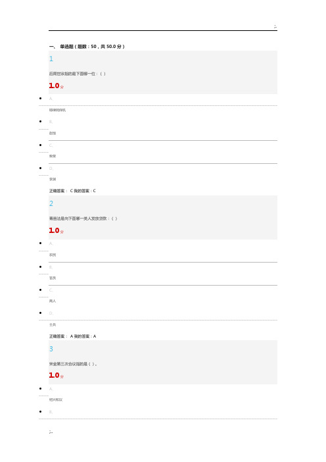Click the 正确答案: A line under question 2
This screenshot has height=462, width=326.
[72, 336]
